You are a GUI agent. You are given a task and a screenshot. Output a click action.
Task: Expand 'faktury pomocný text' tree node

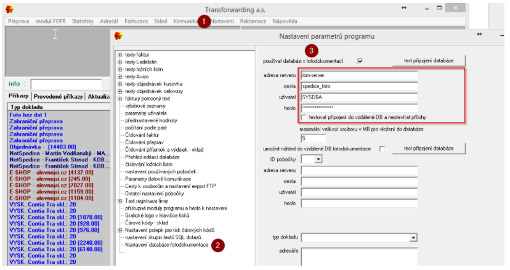[119, 99]
